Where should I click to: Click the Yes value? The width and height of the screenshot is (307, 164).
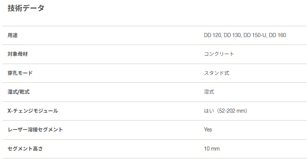(208, 130)
